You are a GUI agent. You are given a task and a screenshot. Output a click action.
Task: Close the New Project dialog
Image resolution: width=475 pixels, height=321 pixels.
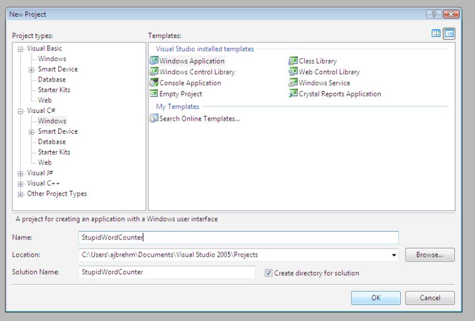point(451,14)
